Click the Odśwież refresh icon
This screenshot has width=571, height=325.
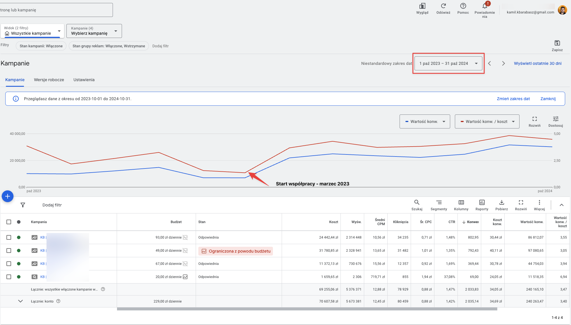coord(443,6)
